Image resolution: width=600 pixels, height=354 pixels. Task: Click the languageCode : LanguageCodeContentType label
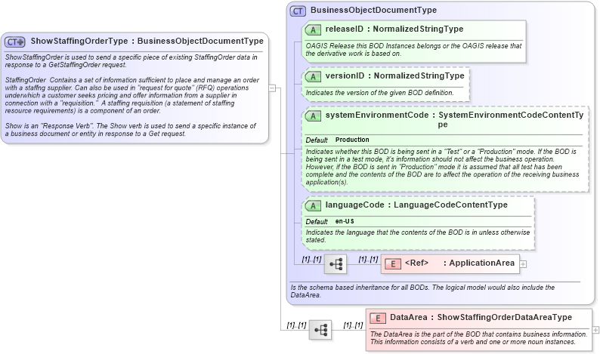click(416, 205)
